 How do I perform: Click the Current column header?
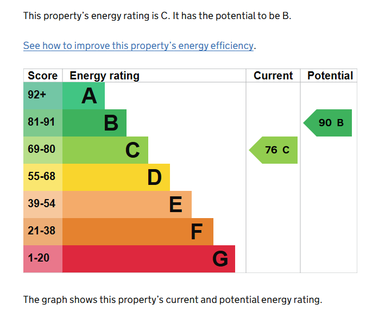(273, 76)
